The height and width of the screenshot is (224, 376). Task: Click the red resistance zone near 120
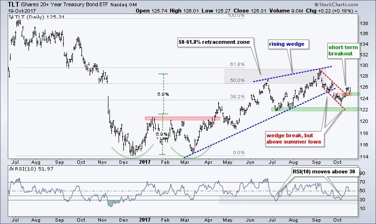tap(183, 119)
